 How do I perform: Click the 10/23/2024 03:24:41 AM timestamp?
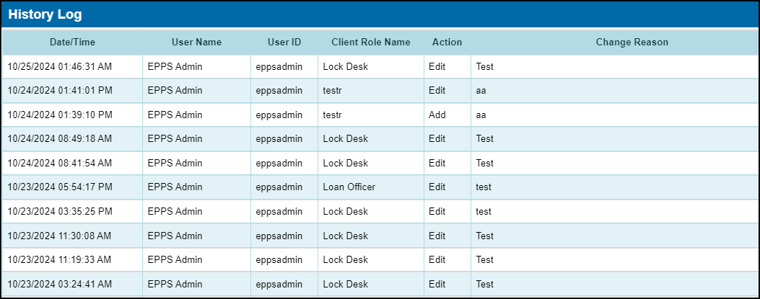pyautogui.click(x=60, y=284)
